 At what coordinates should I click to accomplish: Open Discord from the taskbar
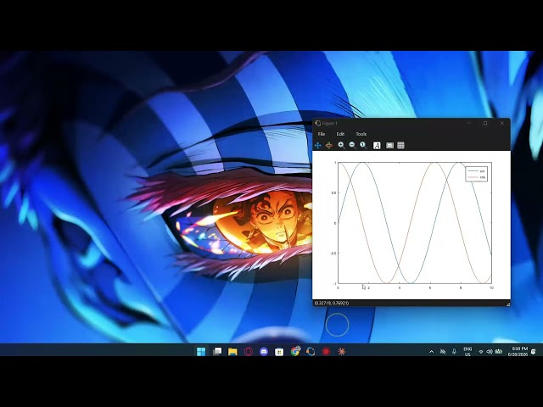tap(264, 352)
